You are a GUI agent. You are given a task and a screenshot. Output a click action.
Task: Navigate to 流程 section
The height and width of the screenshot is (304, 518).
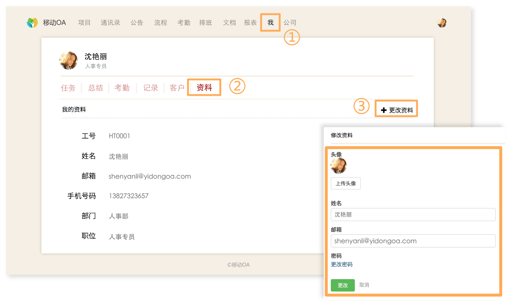[x=161, y=22]
